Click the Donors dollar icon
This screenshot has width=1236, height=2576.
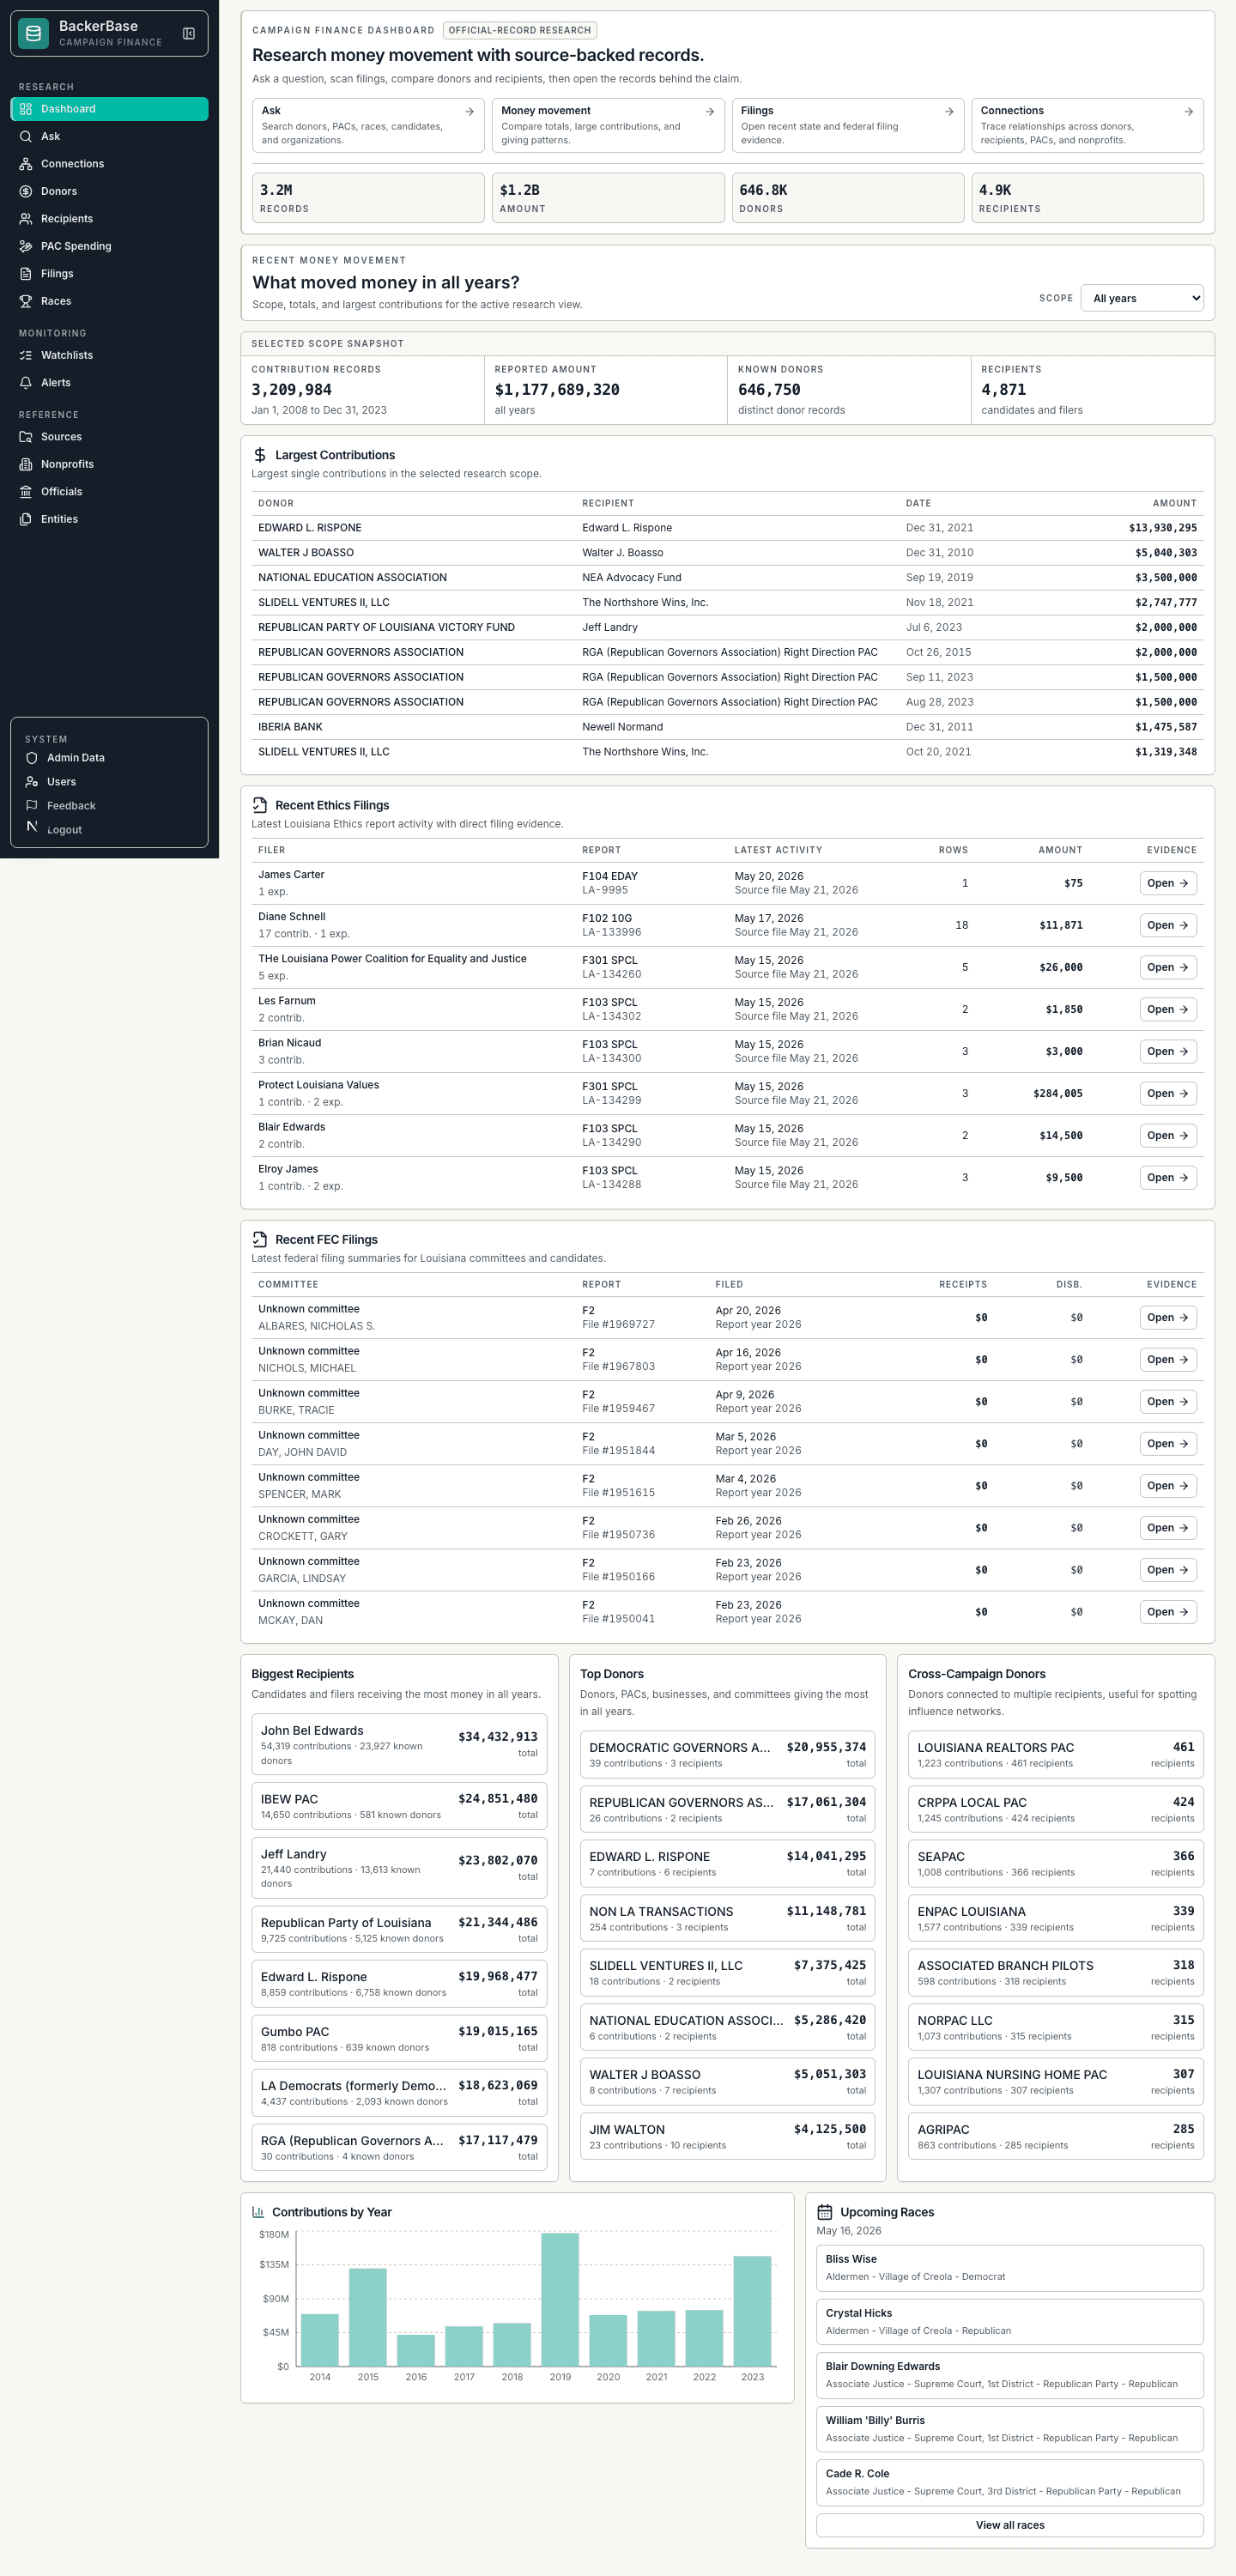point(26,191)
